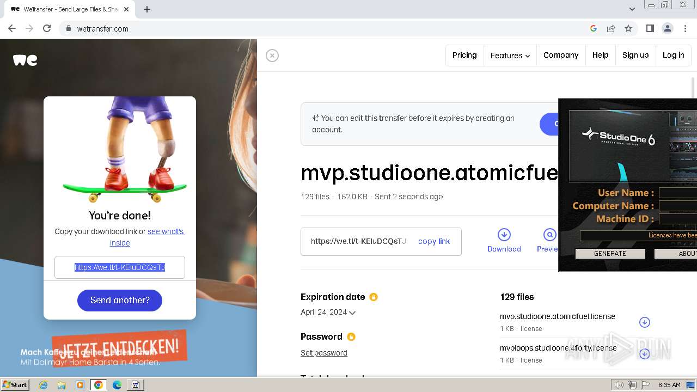Click the premium badge next to Password
The image size is (697, 392).
pyautogui.click(x=351, y=337)
